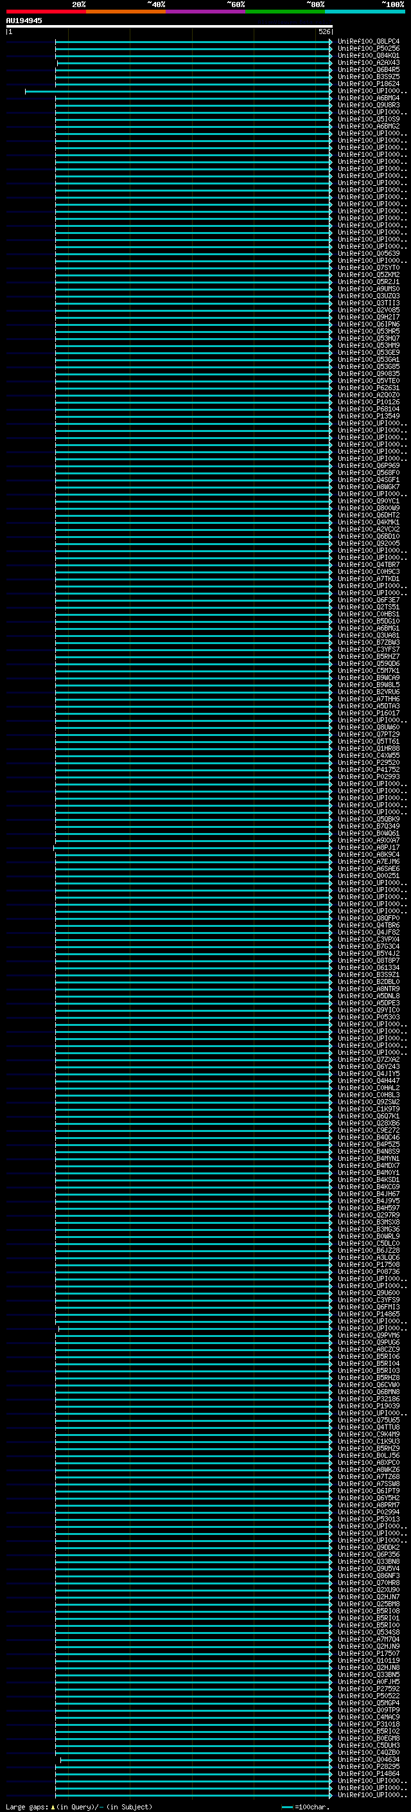Select label UniRef100_P19039
Image resolution: width=411 pixels, height=1812 pixels.
(369, 1405)
